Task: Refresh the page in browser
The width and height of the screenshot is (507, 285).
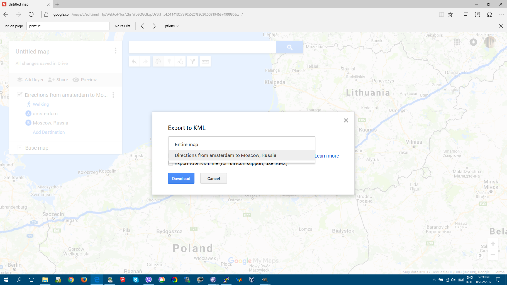Action: click(x=31, y=14)
